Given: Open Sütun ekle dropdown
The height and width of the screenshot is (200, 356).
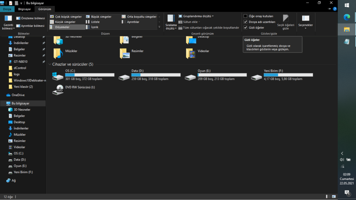Looking at the screenshot, I should point(189,22).
